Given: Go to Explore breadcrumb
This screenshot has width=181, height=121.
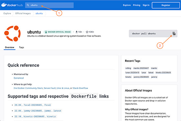Looking at the screenshot, I should coord(7,13).
